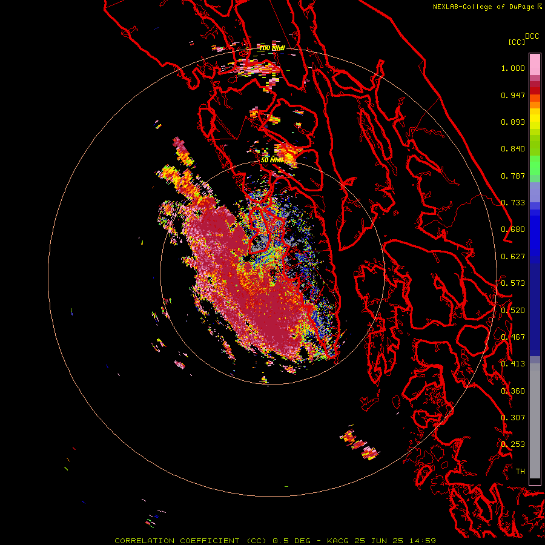Viewport: 545px width, 545px height.
Task: Select the 0.520 scale value
Action: click(513, 311)
